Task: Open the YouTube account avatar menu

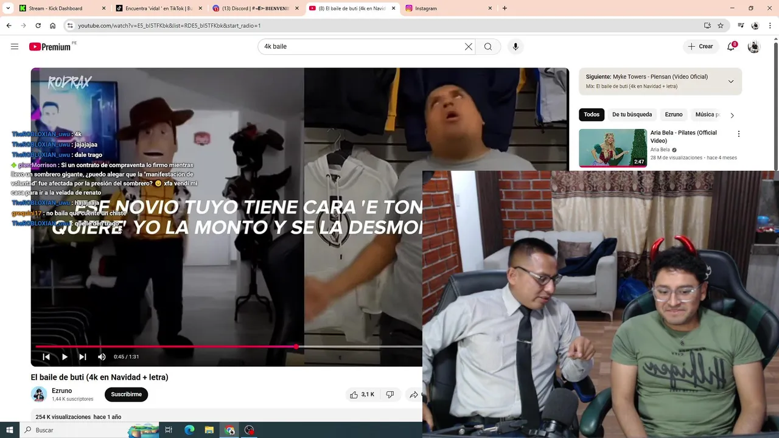Action: coord(753,47)
